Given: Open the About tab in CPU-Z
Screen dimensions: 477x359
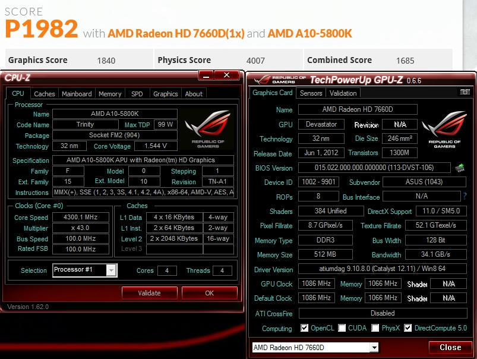Looking at the screenshot, I should (194, 94).
